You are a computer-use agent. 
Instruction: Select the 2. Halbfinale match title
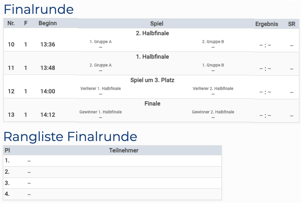(x=152, y=33)
